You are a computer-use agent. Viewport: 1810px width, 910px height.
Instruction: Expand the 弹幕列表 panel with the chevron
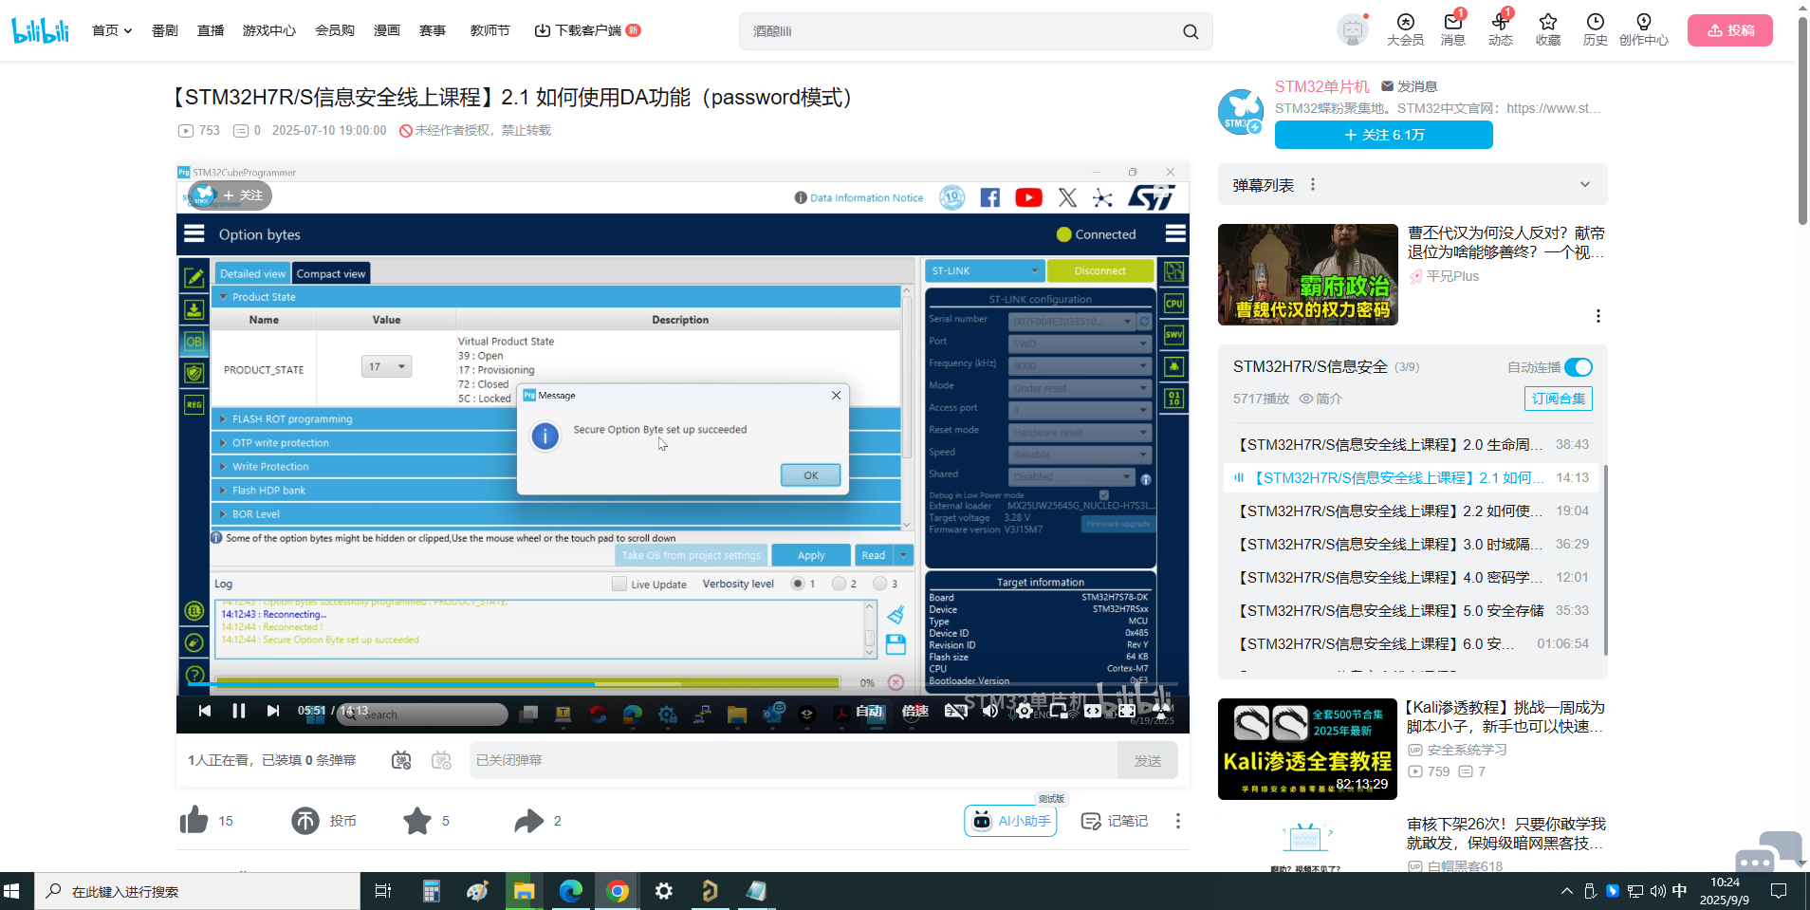(1584, 185)
